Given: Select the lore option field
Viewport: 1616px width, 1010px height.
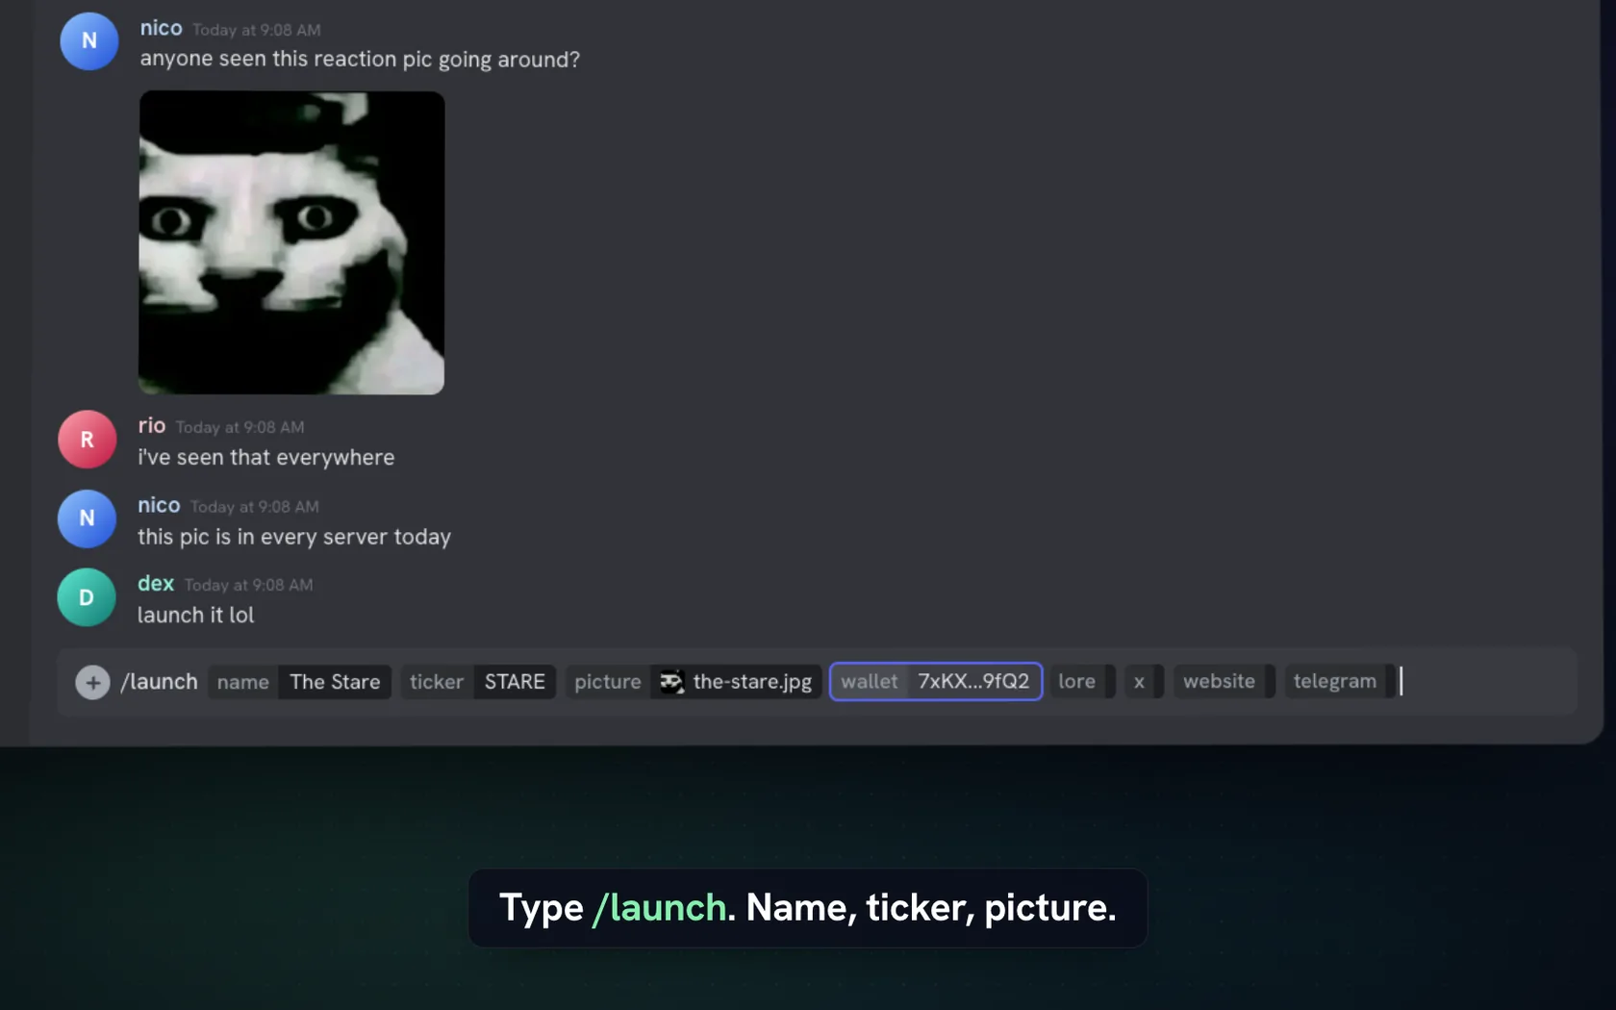Looking at the screenshot, I should [x=1082, y=682].
